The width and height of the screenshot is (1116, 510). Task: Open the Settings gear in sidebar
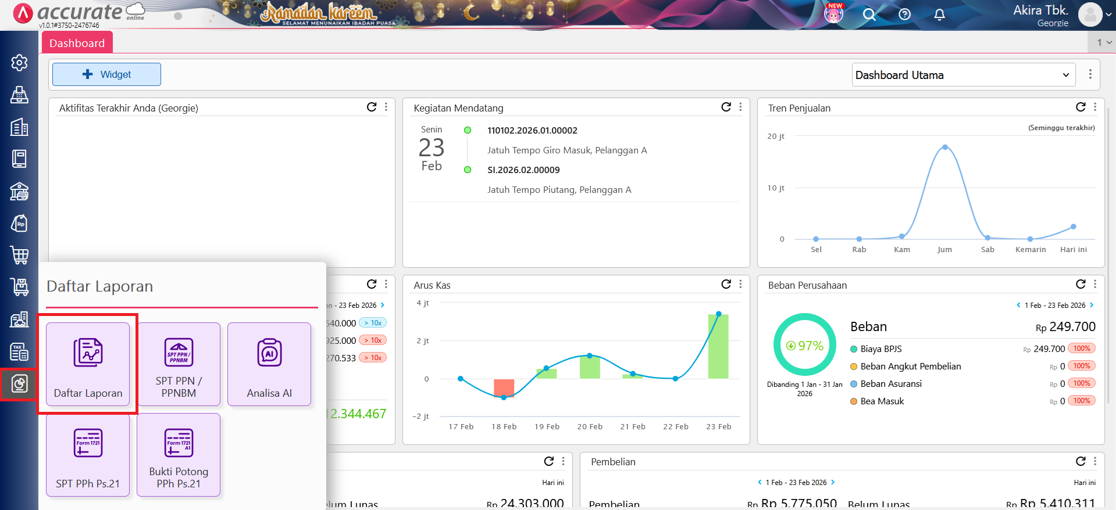click(19, 63)
